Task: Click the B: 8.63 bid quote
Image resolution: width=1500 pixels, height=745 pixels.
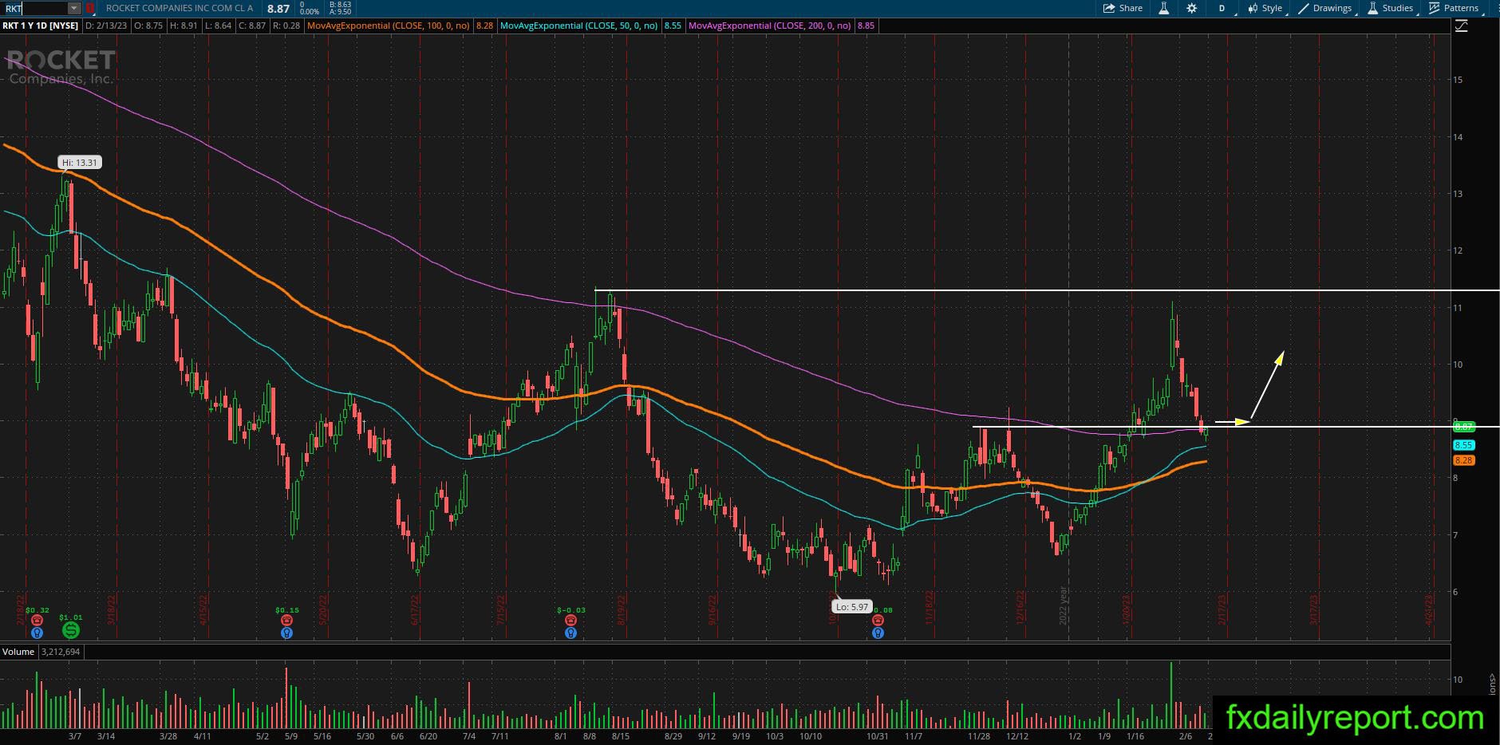Action: pyautogui.click(x=340, y=5)
